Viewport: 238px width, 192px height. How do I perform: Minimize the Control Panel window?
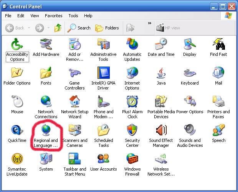(214, 7)
